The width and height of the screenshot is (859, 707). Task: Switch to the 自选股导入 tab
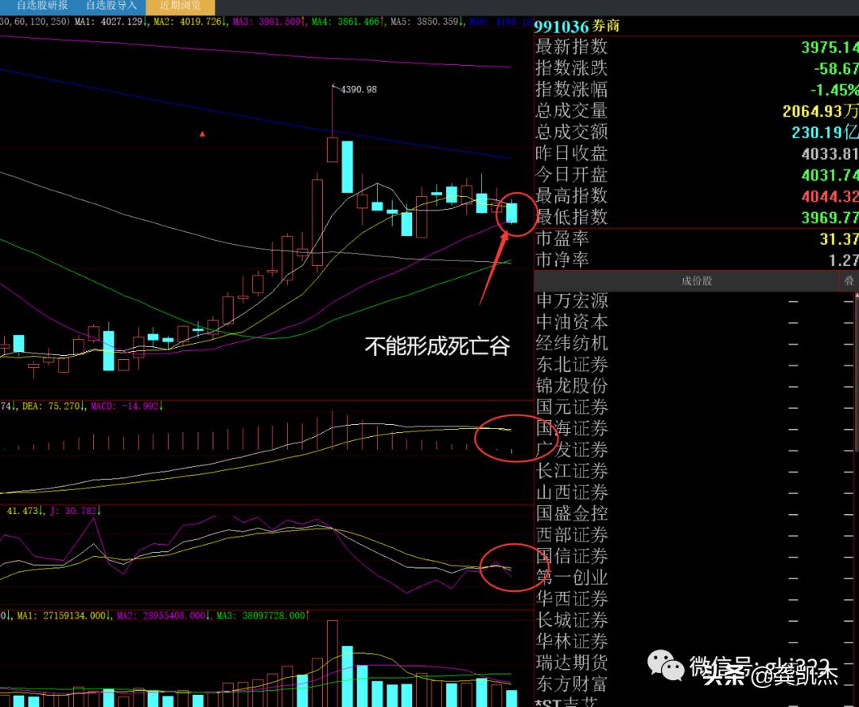(111, 6)
